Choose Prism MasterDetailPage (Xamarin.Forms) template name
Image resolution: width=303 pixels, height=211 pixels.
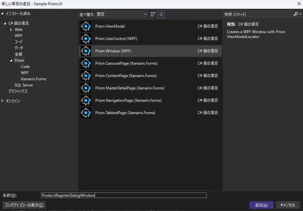tap(130, 88)
